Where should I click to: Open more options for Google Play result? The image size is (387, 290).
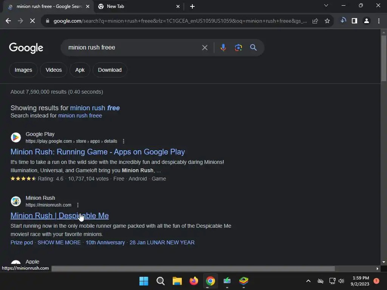pyautogui.click(x=124, y=141)
